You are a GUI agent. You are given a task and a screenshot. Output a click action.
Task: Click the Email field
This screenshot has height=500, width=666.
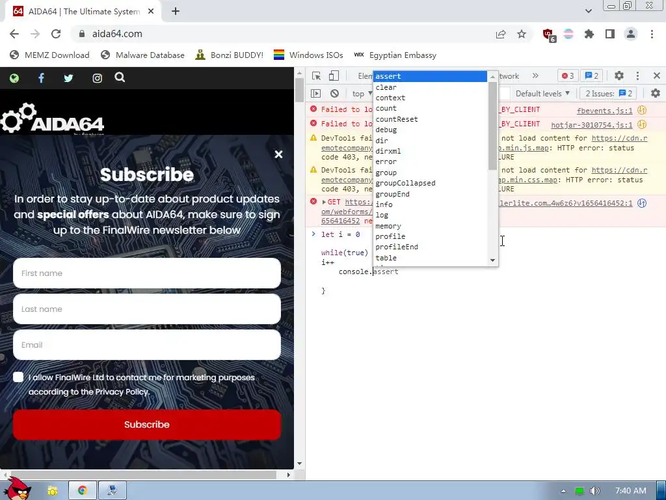147,345
